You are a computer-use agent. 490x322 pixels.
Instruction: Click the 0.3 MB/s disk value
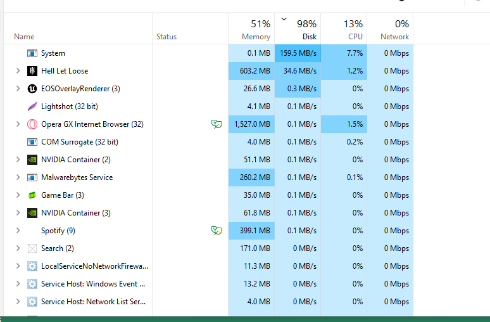click(302, 89)
